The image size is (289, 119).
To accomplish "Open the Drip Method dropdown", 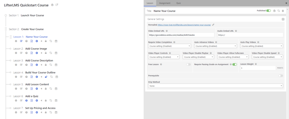I will pos(216,86).
